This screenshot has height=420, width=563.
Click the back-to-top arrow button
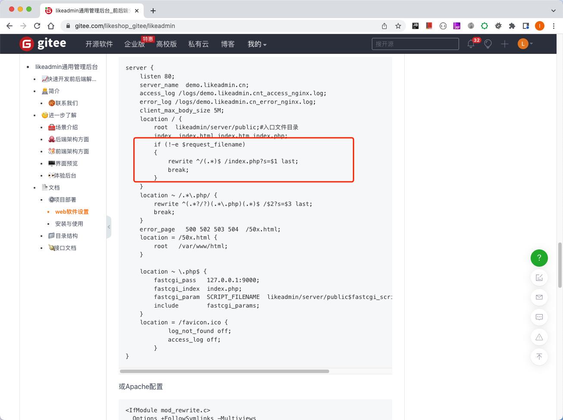coord(539,357)
